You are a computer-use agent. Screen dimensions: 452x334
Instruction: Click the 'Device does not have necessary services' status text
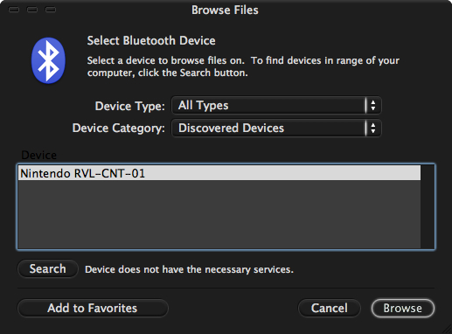click(x=189, y=269)
